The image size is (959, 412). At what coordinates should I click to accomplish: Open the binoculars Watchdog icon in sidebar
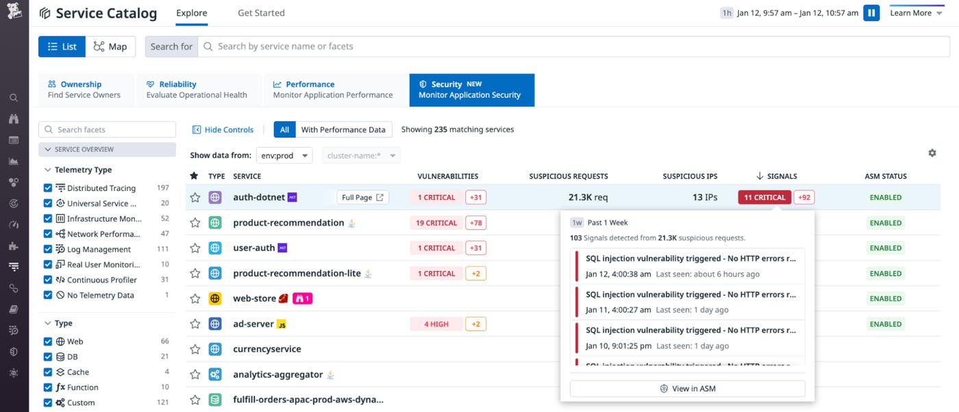(14, 119)
